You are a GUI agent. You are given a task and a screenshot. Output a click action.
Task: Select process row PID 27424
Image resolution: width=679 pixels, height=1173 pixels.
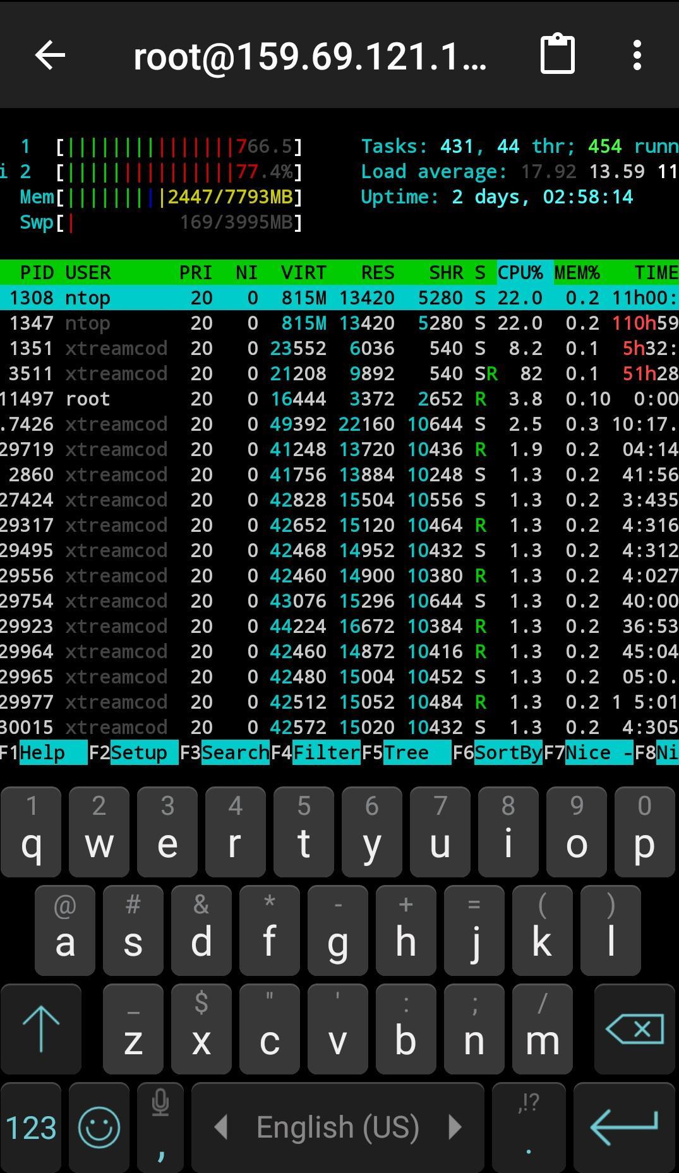pyautogui.click(x=339, y=500)
